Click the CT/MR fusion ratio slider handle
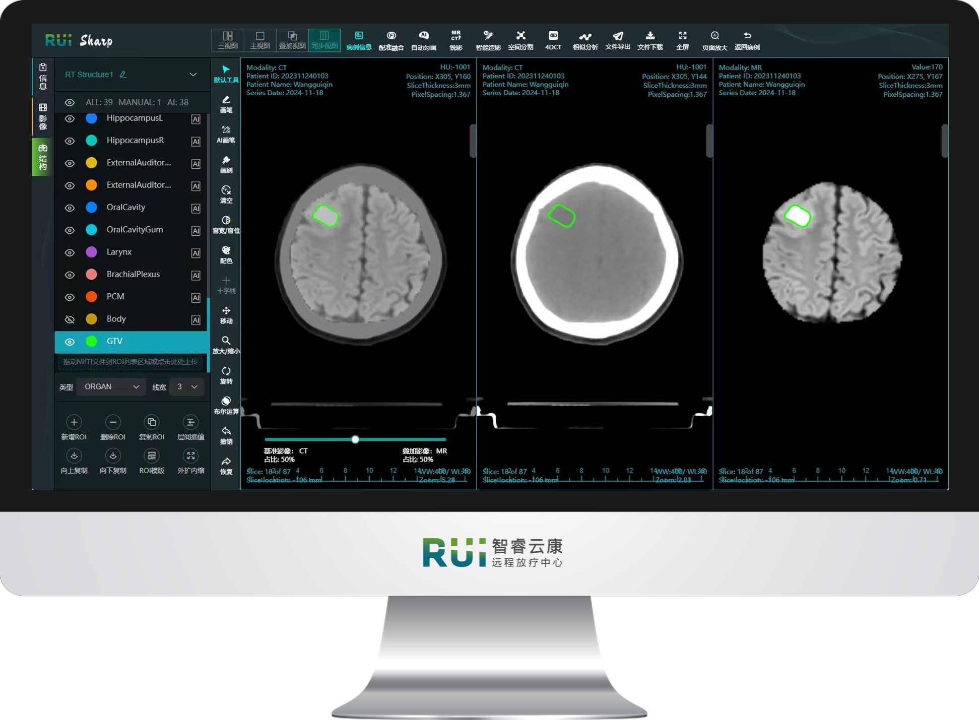979x720 pixels. 355,439
